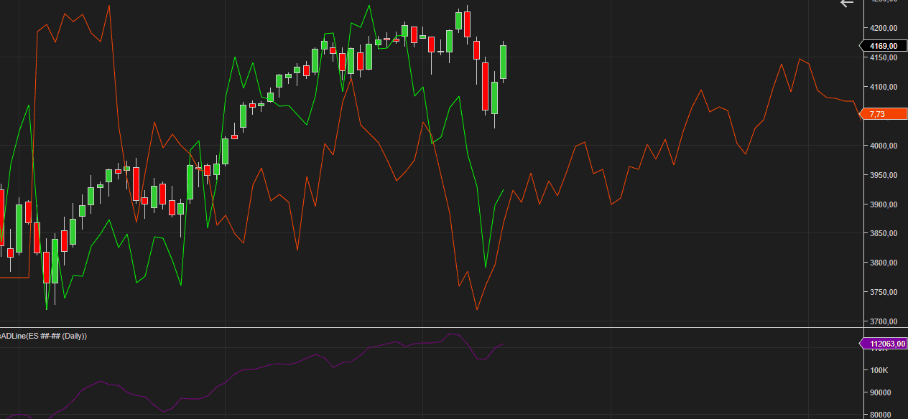Select the ADLine(ES ##-## (Daily)) indicator label
This screenshot has width=908, height=419.
click(x=43, y=336)
